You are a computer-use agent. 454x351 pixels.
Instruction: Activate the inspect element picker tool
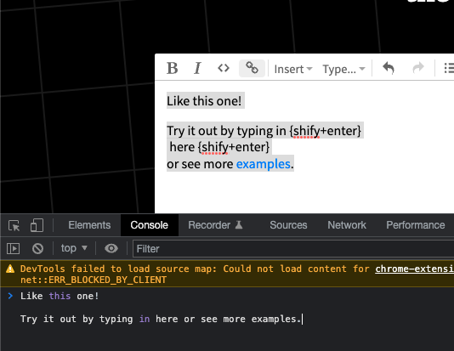click(x=14, y=225)
